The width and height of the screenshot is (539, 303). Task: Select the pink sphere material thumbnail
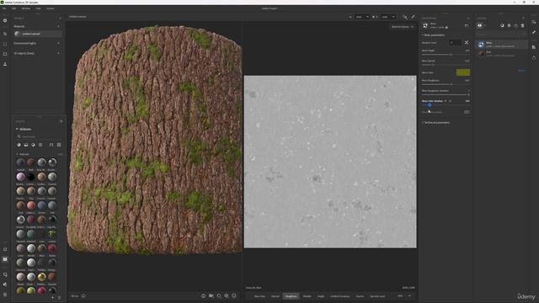coord(20,177)
